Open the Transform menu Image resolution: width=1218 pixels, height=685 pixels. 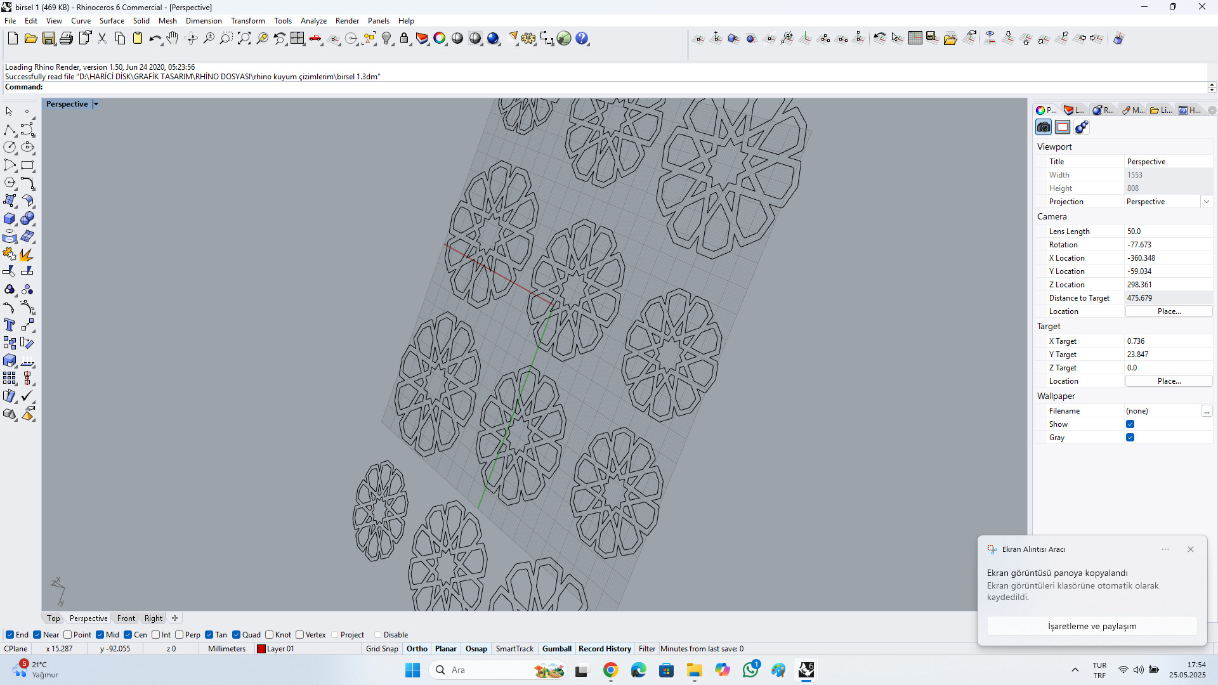(x=247, y=21)
